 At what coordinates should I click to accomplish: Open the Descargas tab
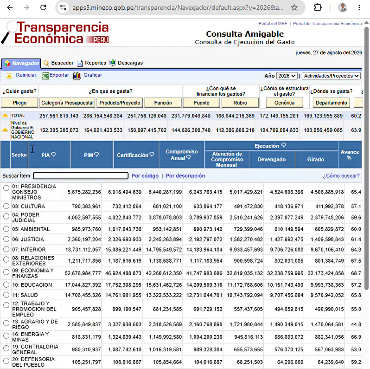tap(130, 63)
